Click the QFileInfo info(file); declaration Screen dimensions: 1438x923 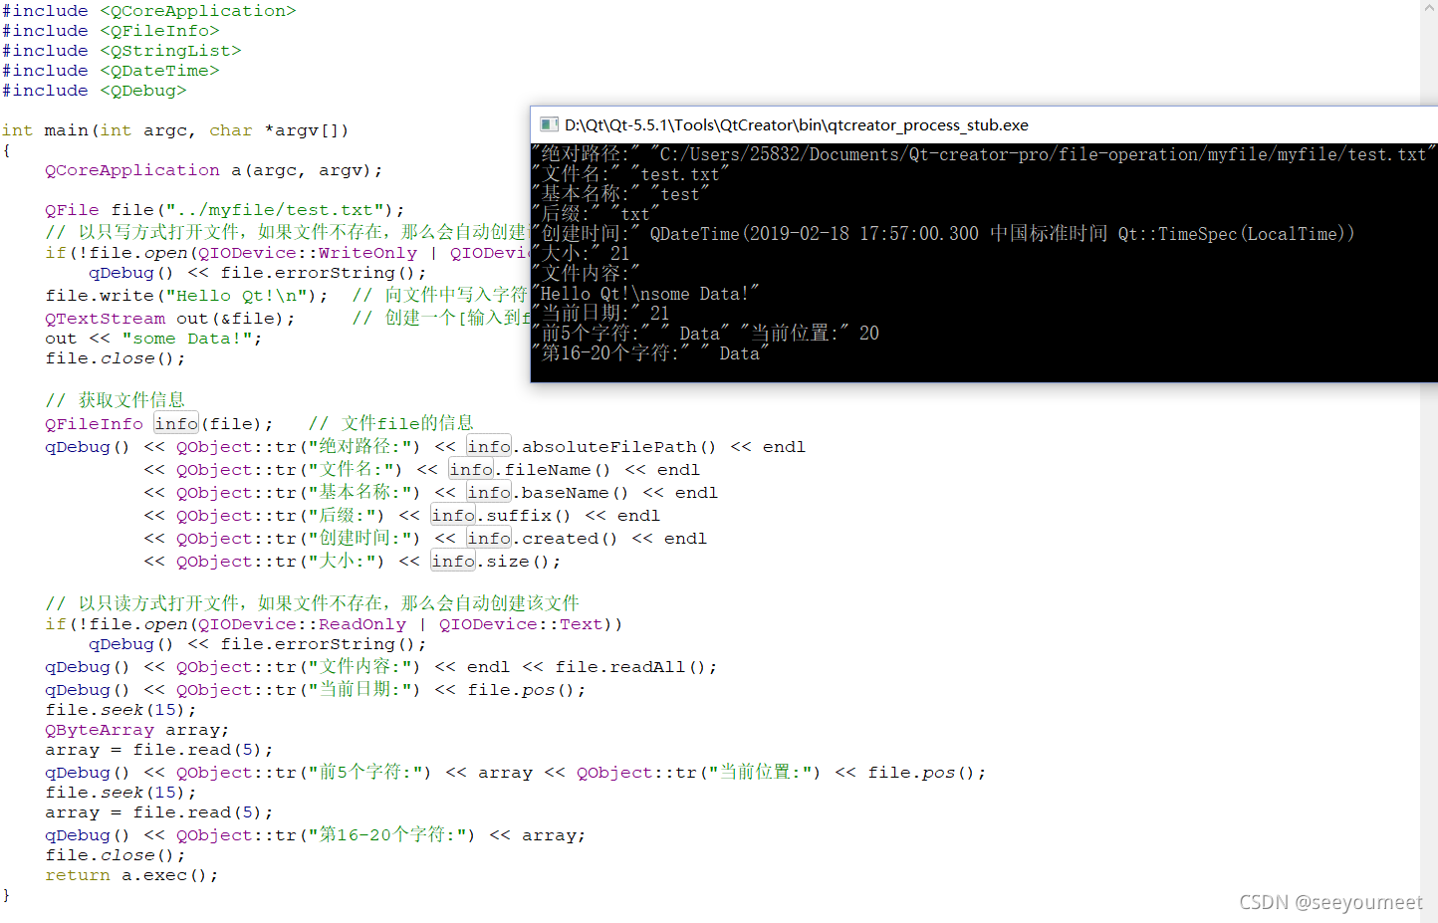(x=158, y=424)
